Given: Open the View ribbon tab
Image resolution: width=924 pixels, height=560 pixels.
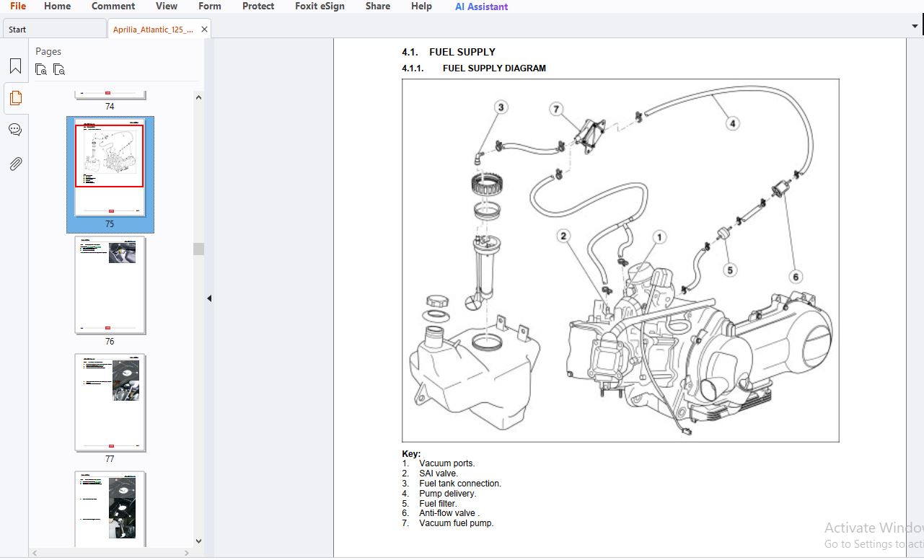Looking at the screenshot, I should point(167,6).
